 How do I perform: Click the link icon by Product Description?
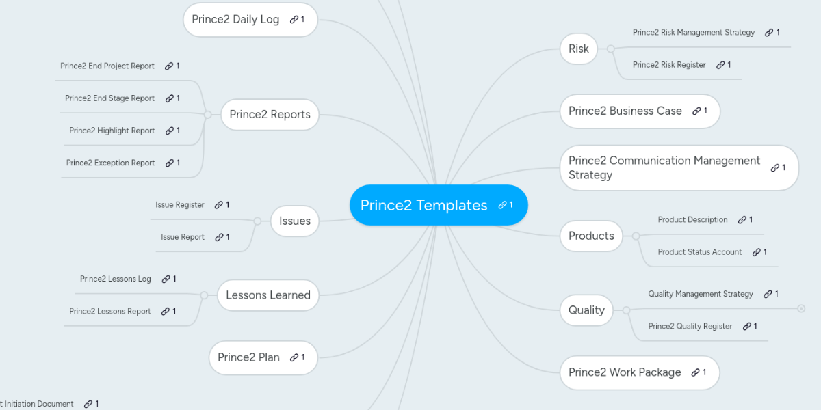click(x=742, y=220)
